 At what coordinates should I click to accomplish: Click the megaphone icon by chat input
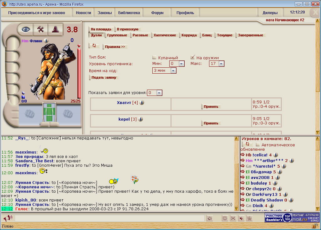pyautogui.click(x=8, y=218)
